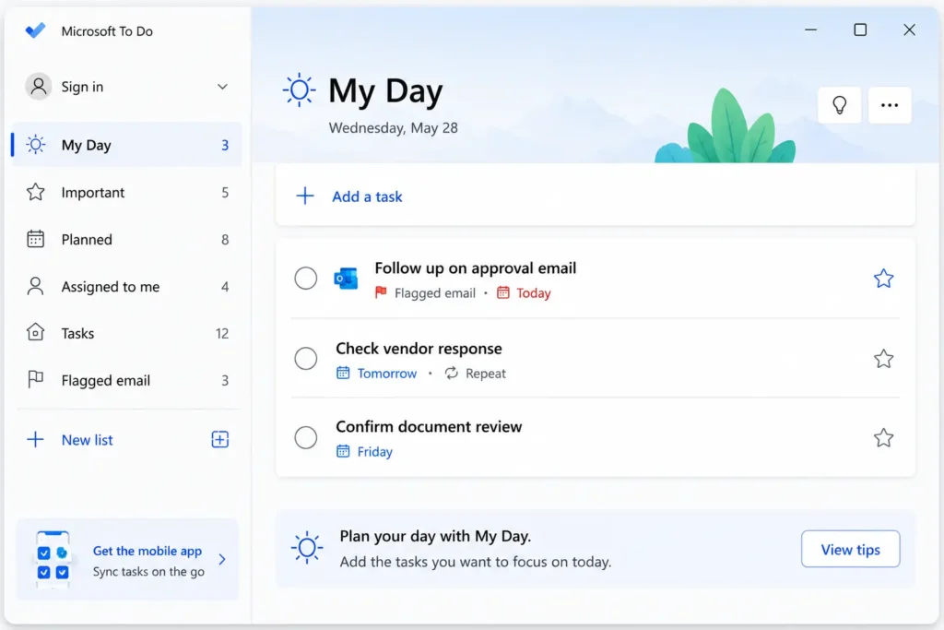Click the mobile app chevron arrow

pyautogui.click(x=222, y=559)
